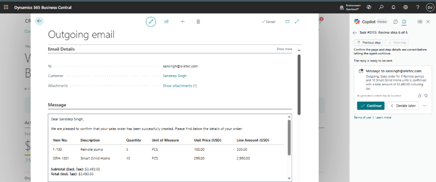The width and height of the screenshot is (436, 182).
Task: Open Learn more link
Action: pyautogui.click(x=383, y=117)
